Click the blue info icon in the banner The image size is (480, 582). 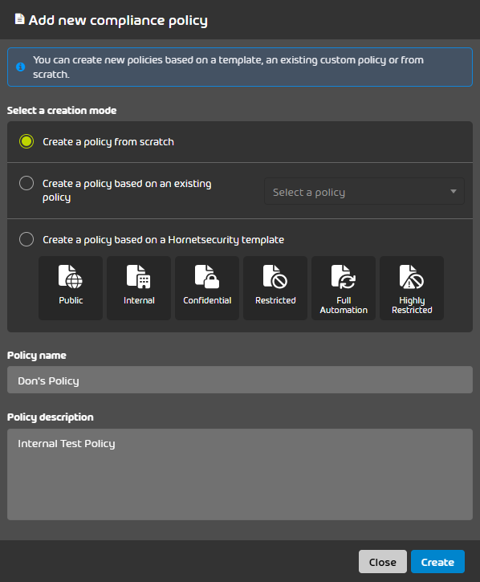(20, 67)
